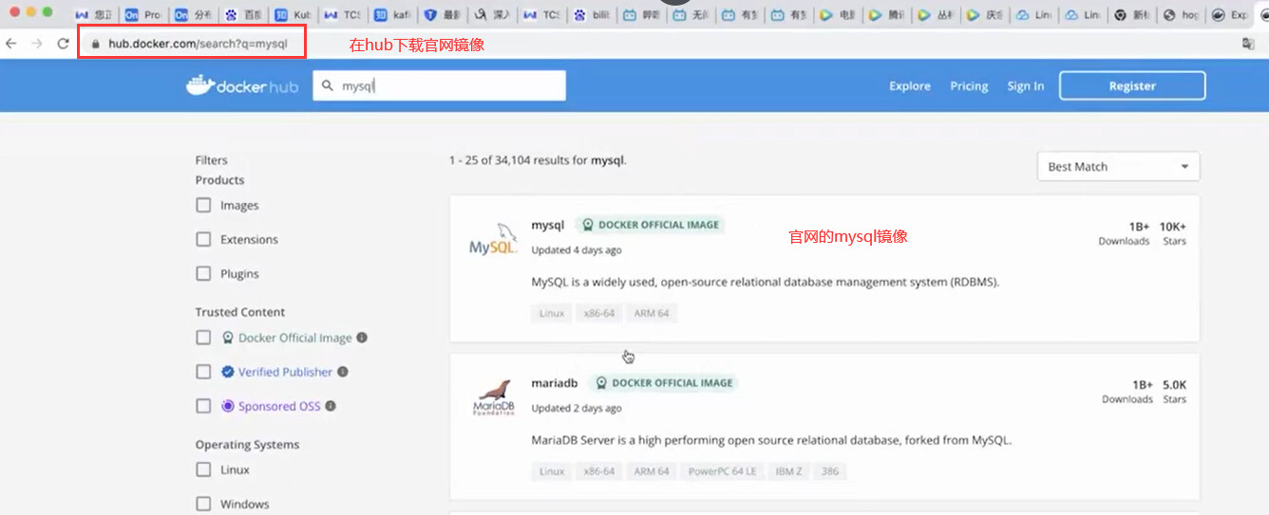
Task: Switch to the browser tab labeled Exp
Action: (1231, 15)
